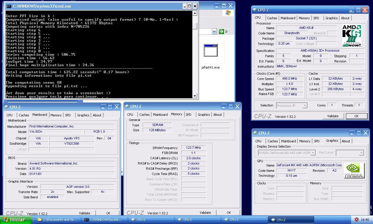Viewport: 373px width, 224px height.
Task: Select SPD tab in Memory window
Action: (189, 115)
